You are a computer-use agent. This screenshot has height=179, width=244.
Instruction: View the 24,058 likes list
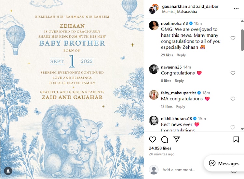pyautogui.click(x=160, y=148)
